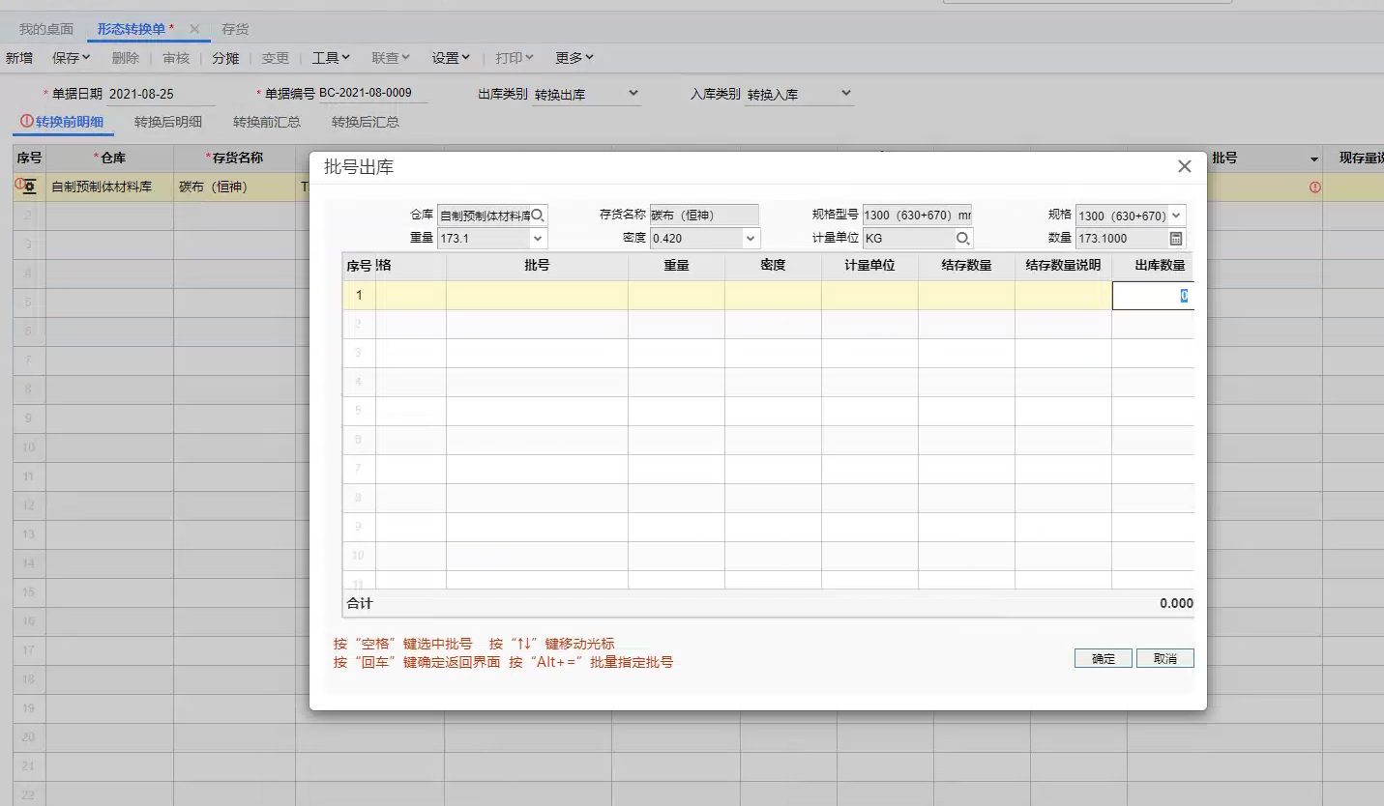Switch to the 转换后汇总 tab
Viewport: 1384px width, 806px height.
point(366,122)
